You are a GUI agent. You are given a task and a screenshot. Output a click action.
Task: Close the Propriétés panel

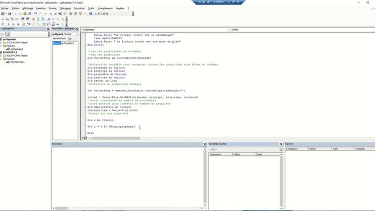[x=77, y=29]
